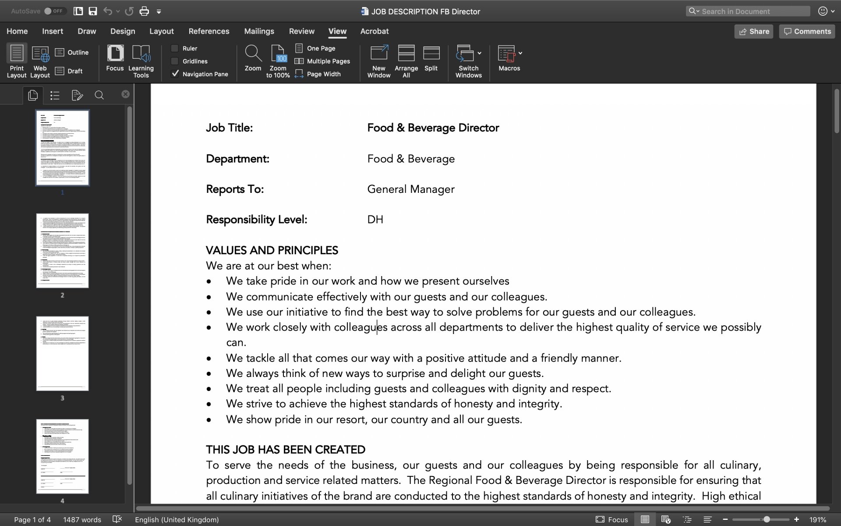Open spelling and grammar check status
This screenshot has height=526, width=841.
click(117, 519)
